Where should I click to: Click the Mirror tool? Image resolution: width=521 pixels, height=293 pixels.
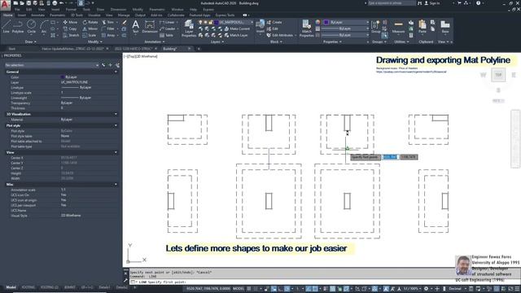pos(90,29)
